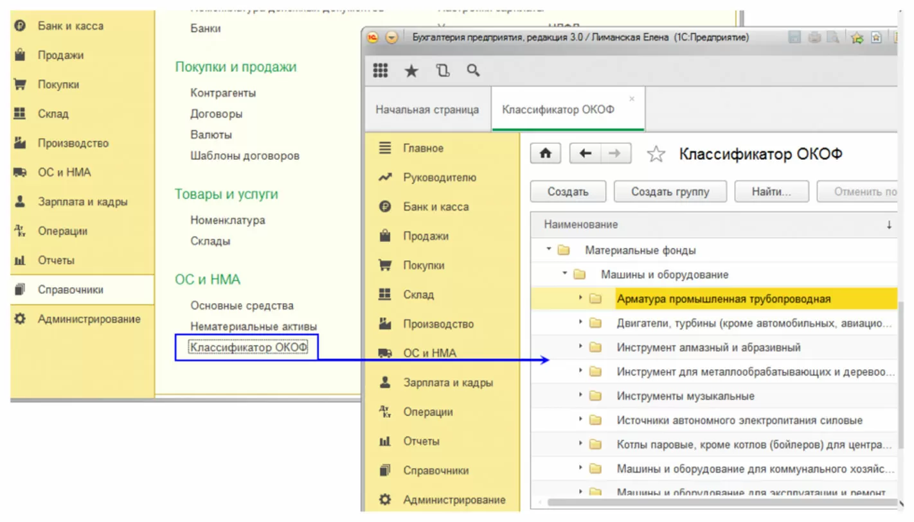
Task: Collapse the Материальные фонды folder
Action: [550, 250]
